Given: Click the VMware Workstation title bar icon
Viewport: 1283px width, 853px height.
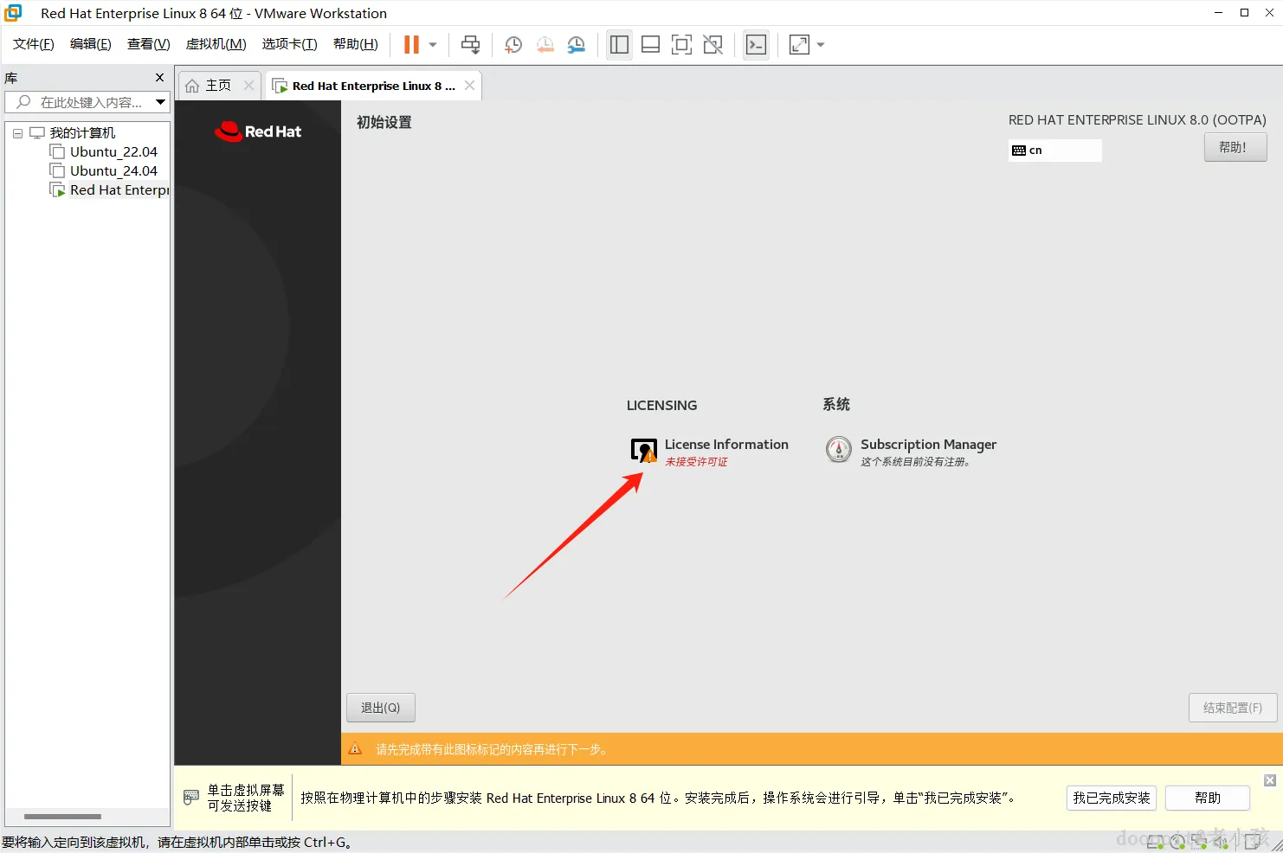Looking at the screenshot, I should click(13, 13).
